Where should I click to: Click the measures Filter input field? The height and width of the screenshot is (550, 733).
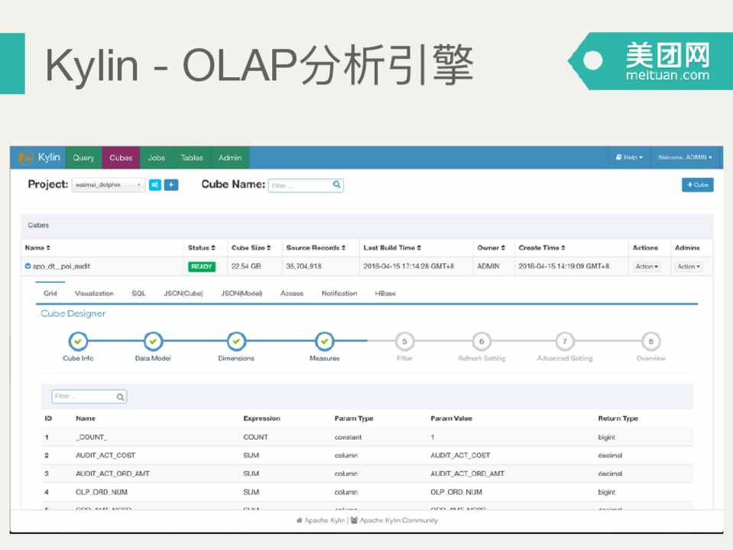pos(84,396)
